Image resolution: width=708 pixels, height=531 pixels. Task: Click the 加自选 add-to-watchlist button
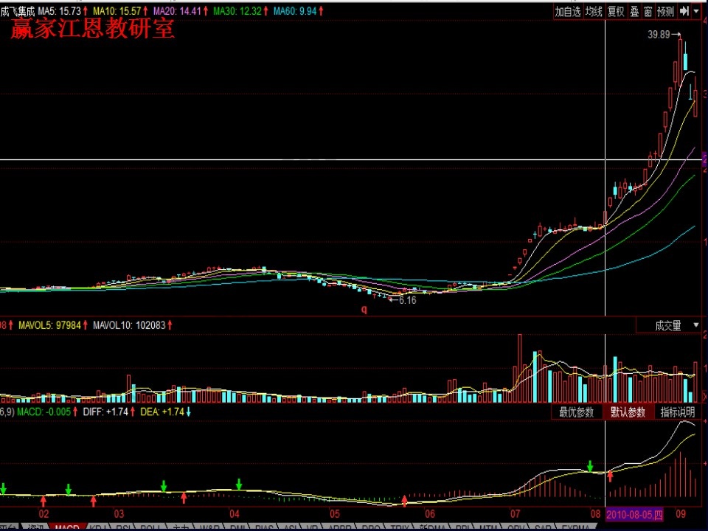[568, 11]
